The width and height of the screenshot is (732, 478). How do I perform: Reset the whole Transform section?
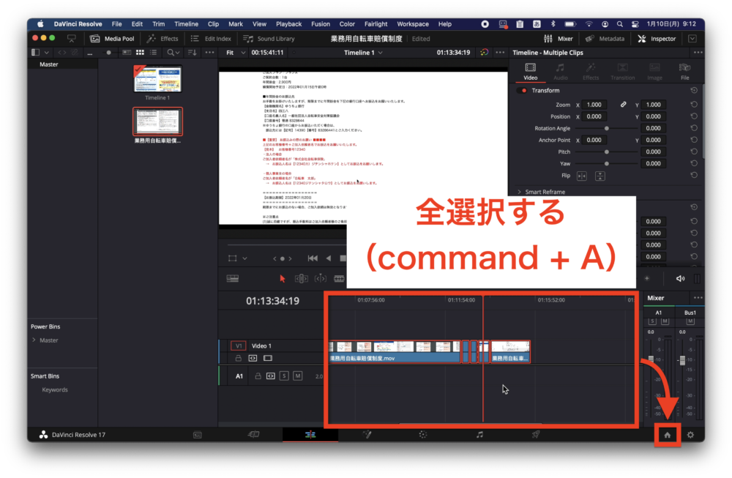pyautogui.click(x=694, y=91)
